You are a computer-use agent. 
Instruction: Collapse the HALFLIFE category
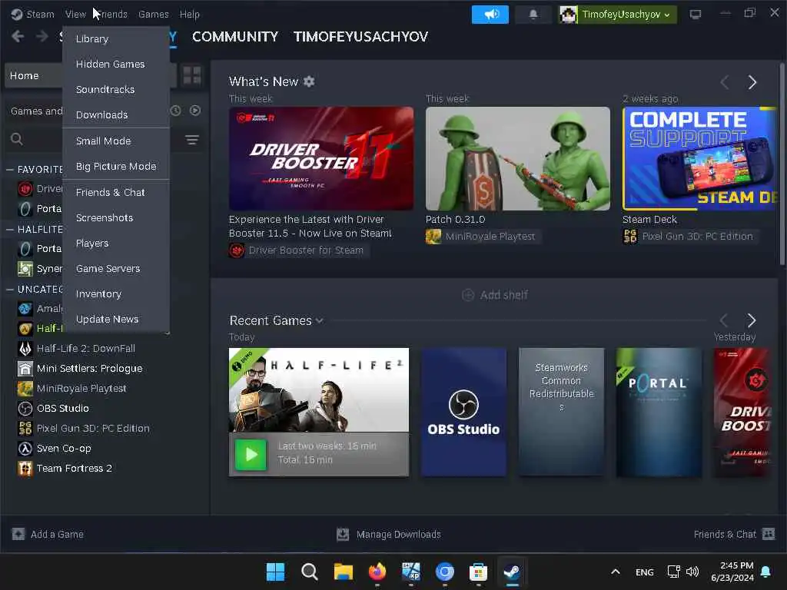click(9, 229)
